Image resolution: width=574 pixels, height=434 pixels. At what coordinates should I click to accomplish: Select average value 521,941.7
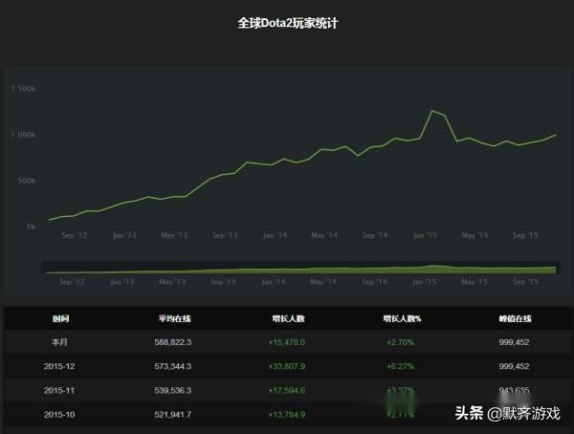click(173, 415)
